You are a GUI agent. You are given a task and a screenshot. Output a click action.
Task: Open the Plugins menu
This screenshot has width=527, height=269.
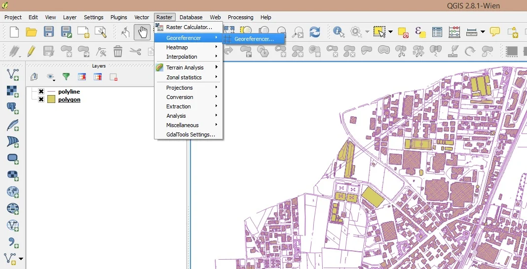pyautogui.click(x=118, y=17)
